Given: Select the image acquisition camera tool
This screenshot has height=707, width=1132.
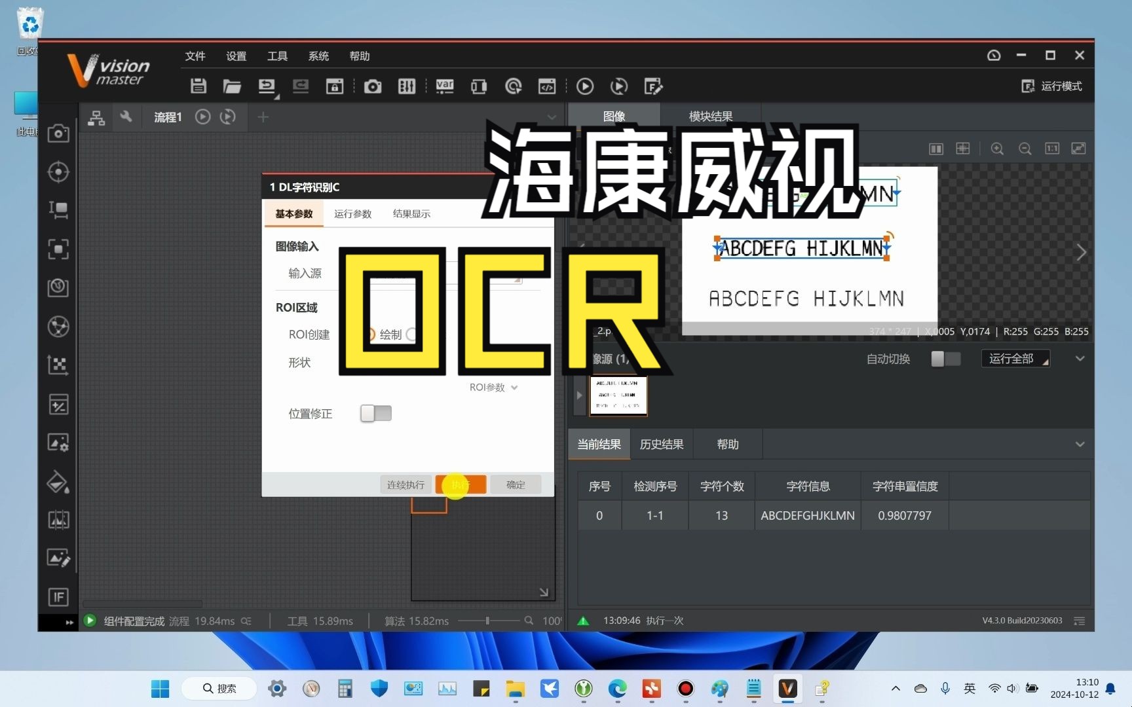Looking at the screenshot, I should pos(58,133).
